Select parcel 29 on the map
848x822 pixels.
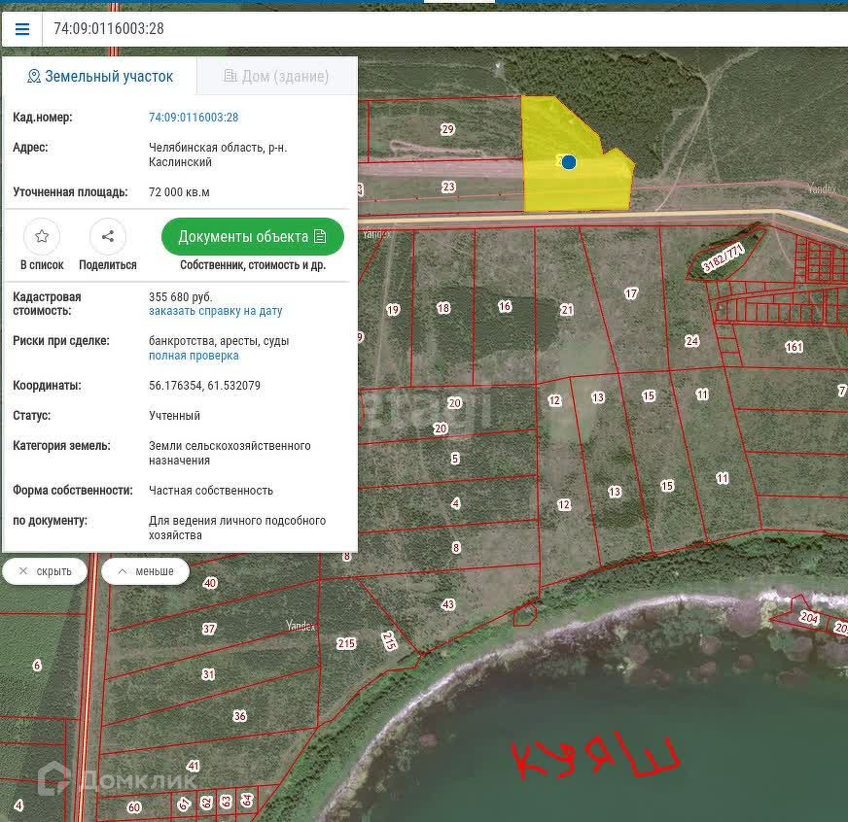(x=447, y=129)
